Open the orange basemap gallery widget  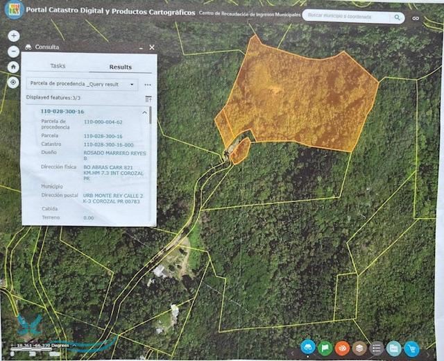point(343,348)
